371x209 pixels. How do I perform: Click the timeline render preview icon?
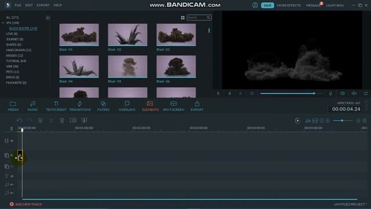[x=297, y=121]
